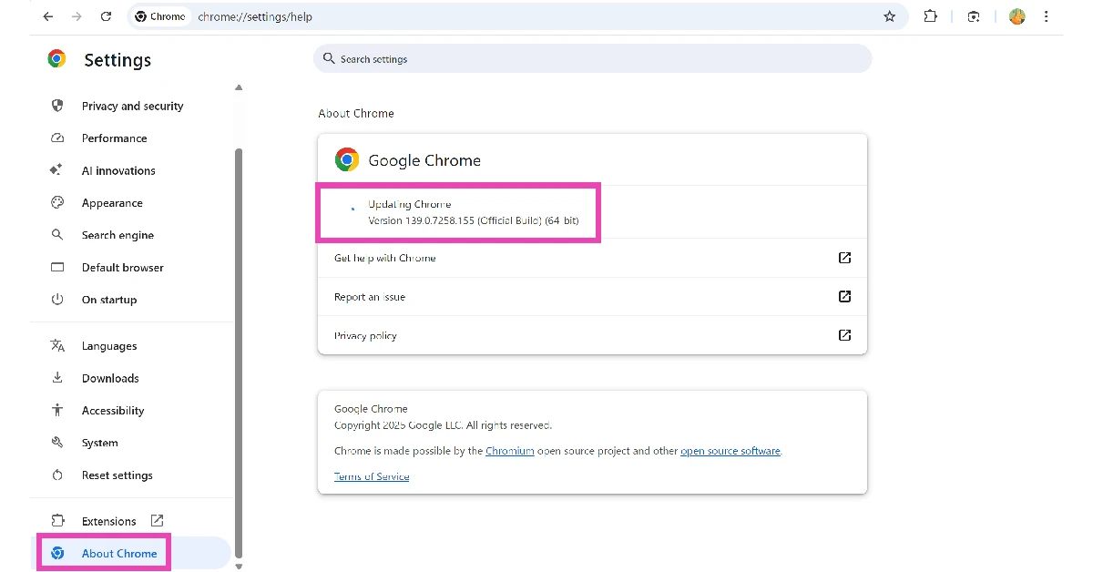
Task: Click the sidebar scroll-up arrow
Action: tap(239, 87)
